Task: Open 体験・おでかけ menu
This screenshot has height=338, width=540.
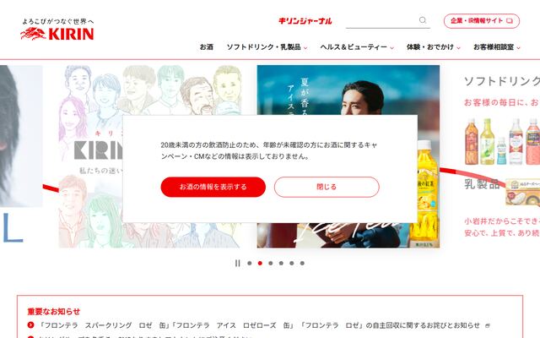Action: (430, 47)
